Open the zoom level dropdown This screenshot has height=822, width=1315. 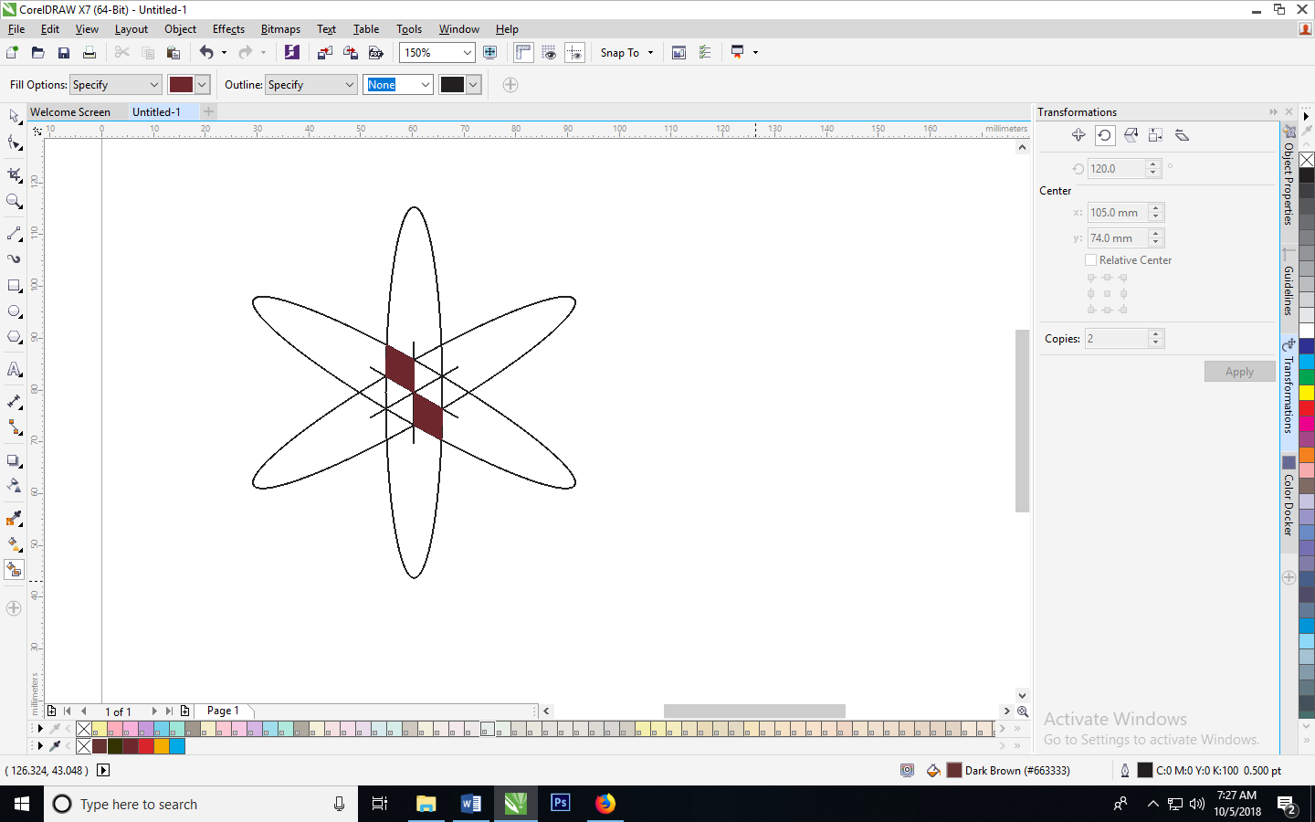click(x=467, y=53)
